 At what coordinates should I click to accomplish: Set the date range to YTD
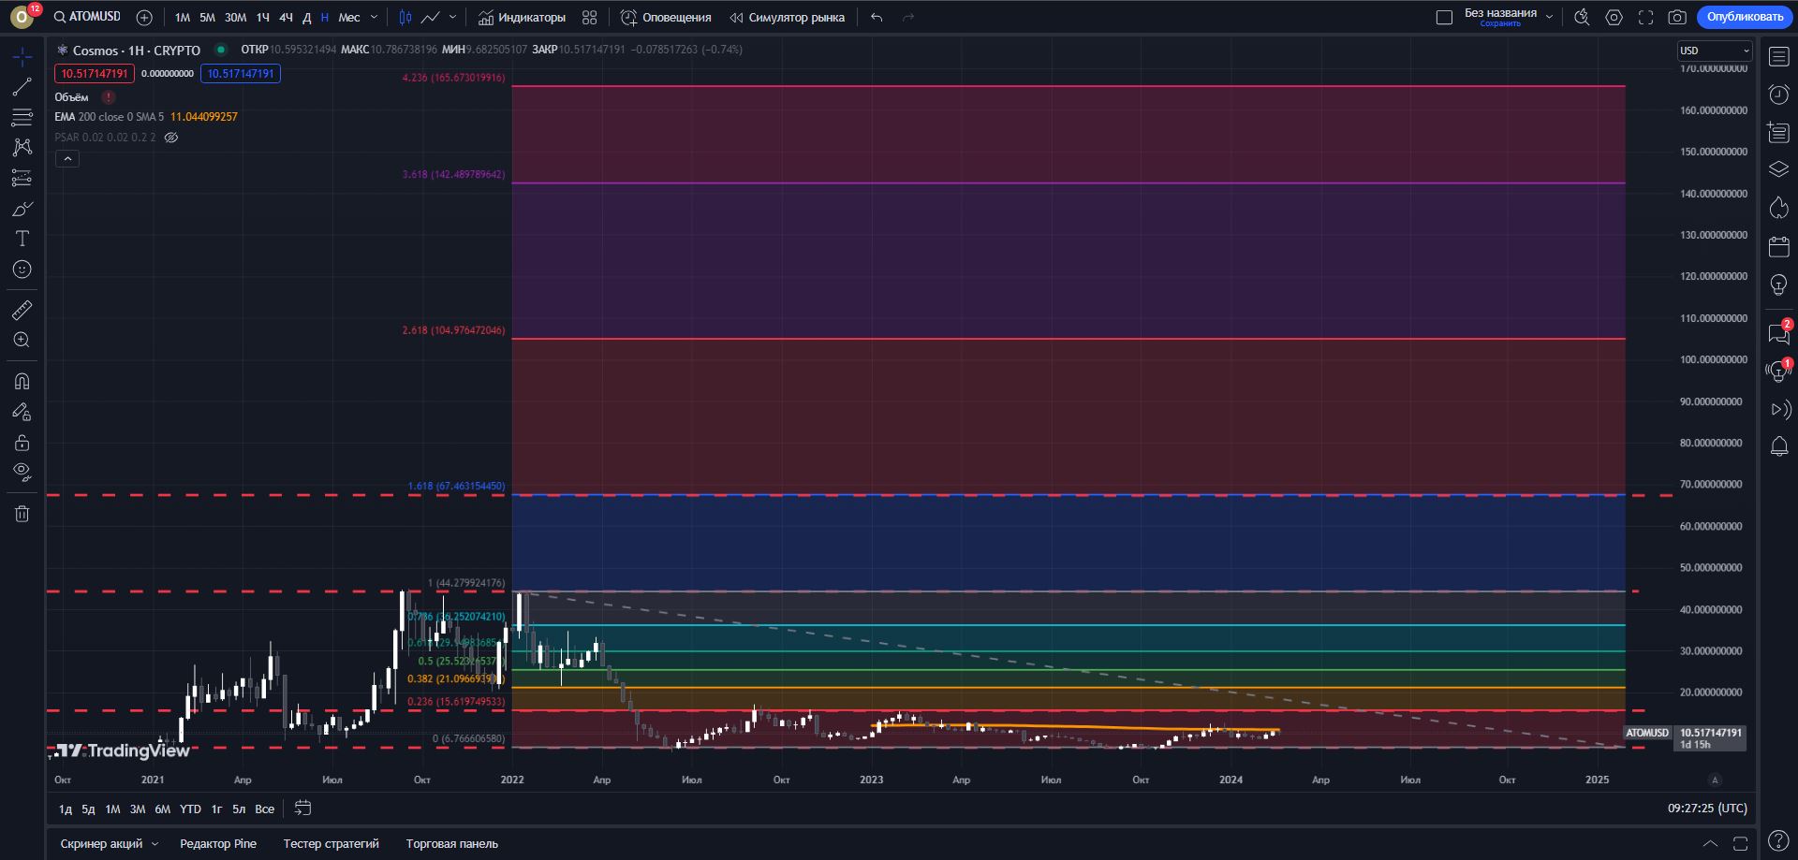(x=190, y=809)
